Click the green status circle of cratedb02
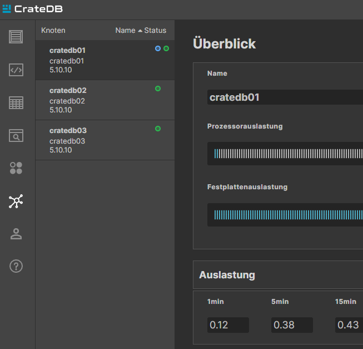This screenshot has width=363, height=349. click(158, 89)
